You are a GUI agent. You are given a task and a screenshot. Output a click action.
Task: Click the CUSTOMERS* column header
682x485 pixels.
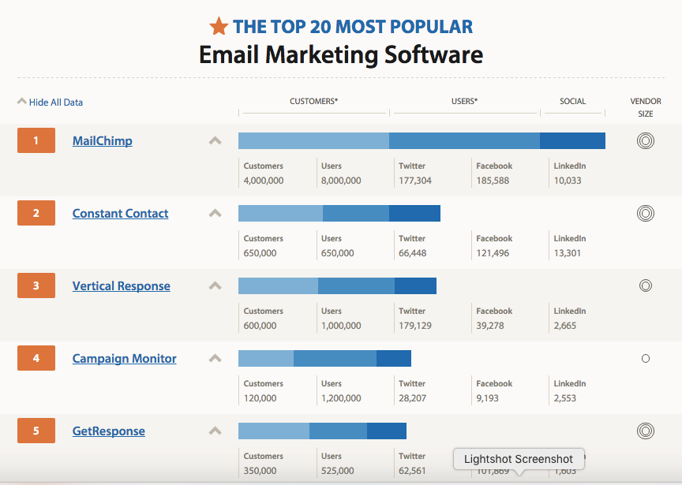tap(313, 101)
